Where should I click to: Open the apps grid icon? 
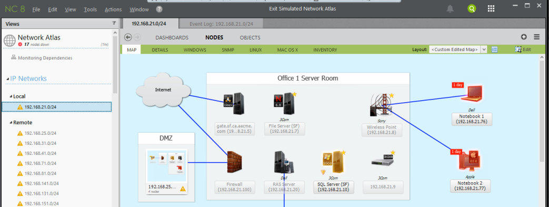pos(491,9)
